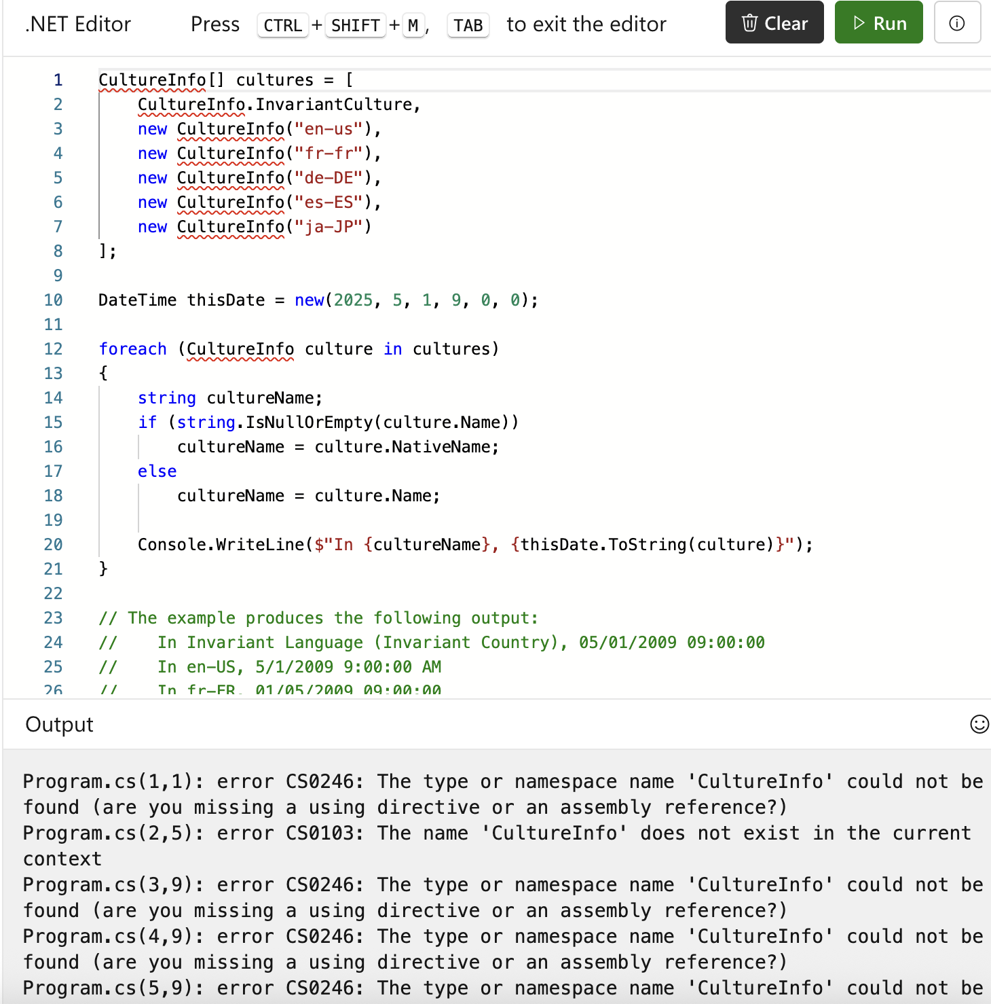Viewport: 991px width, 1004px height.
Task: Select line number 10 in the gutter
Action: [54, 300]
